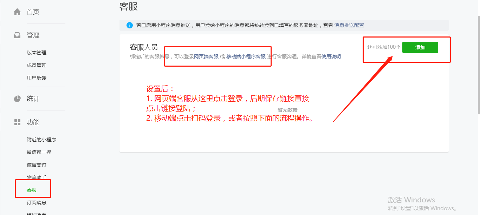Click the home icon beside 首页
Image resolution: width=480 pixels, height=215 pixels.
[17, 12]
